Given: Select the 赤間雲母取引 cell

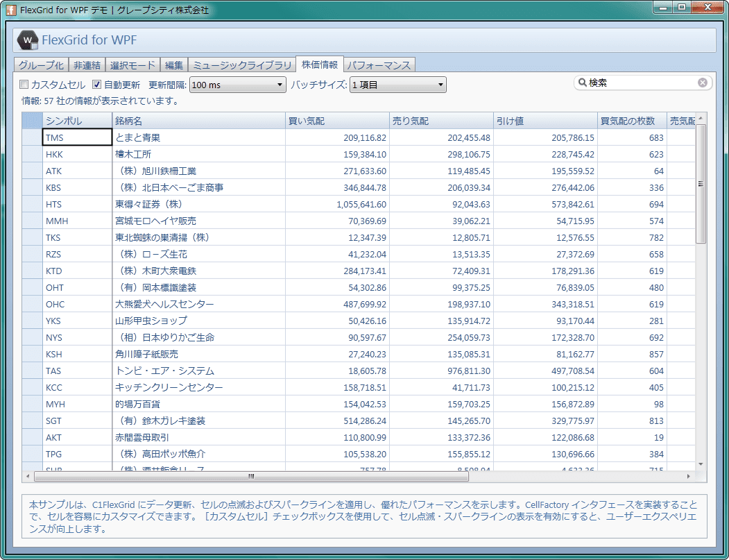Looking at the screenshot, I should click(x=198, y=438).
